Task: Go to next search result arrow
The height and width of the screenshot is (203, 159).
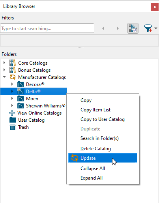Action: (x=118, y=28)
